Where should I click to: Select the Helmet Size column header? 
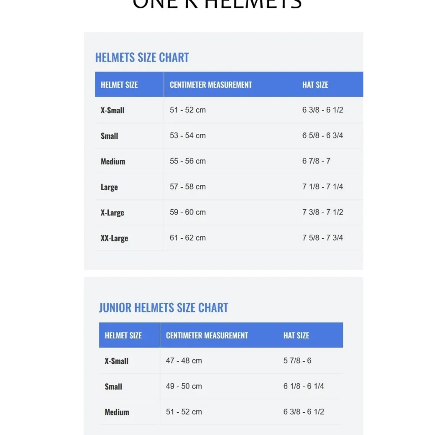pyautogui.click(x=119, y=84)
